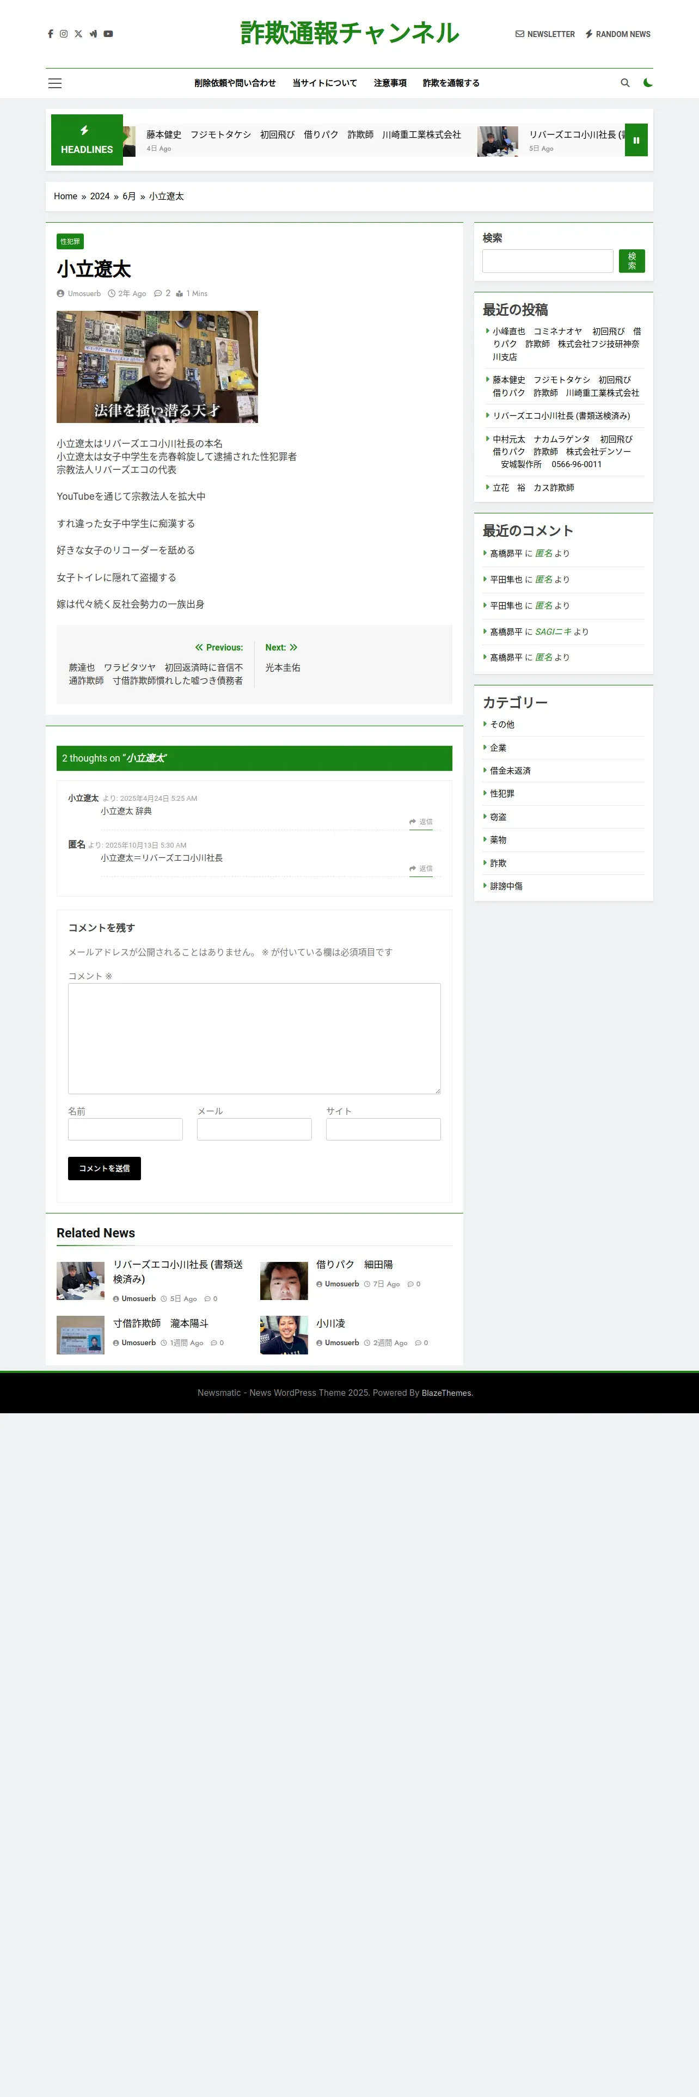Open 詐欺を通報する menu item
Viewport: 699px width, 2097px height.
pos(451,83)
